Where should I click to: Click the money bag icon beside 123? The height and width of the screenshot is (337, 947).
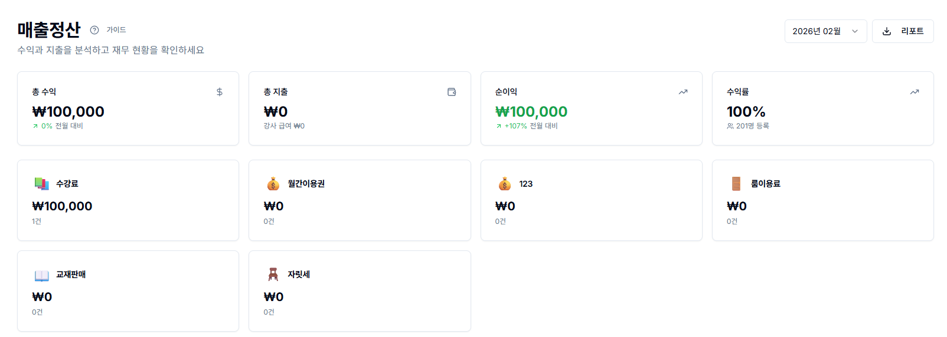(505, 184)
